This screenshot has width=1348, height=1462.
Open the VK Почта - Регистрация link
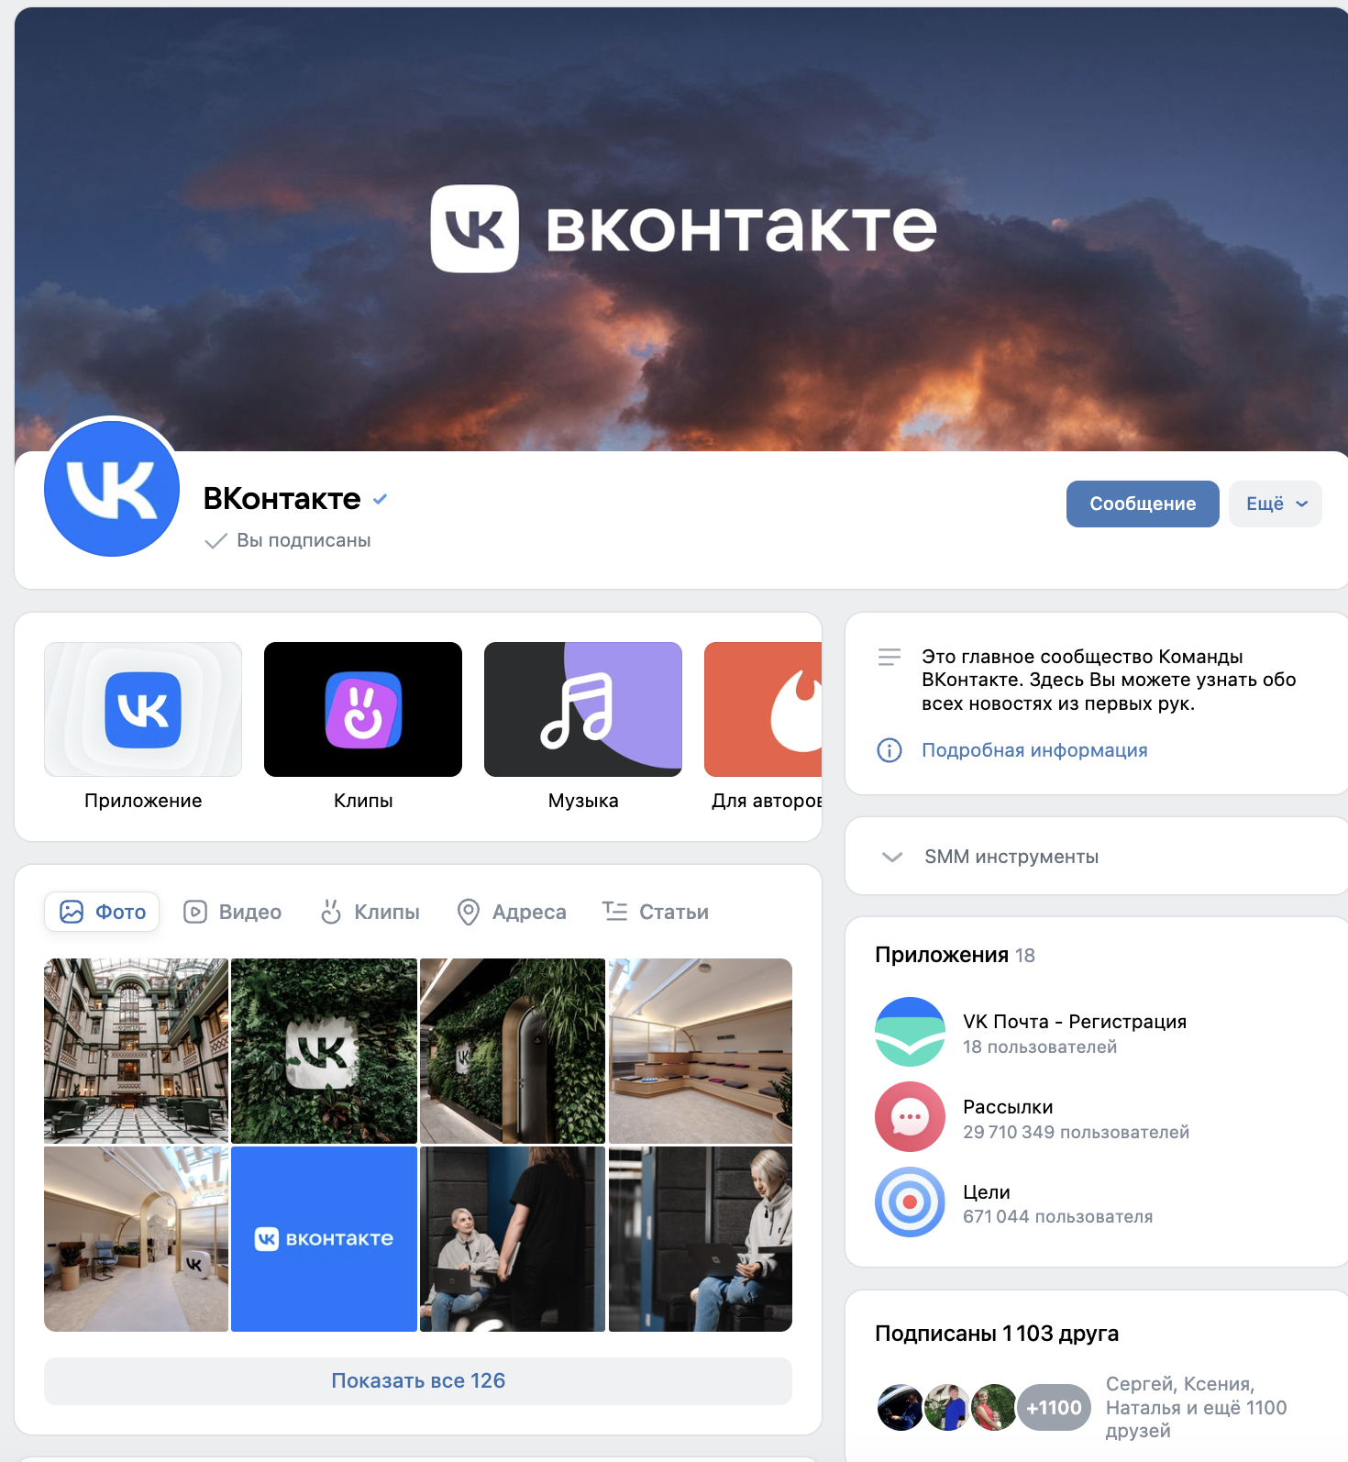coord(1075,1022)
